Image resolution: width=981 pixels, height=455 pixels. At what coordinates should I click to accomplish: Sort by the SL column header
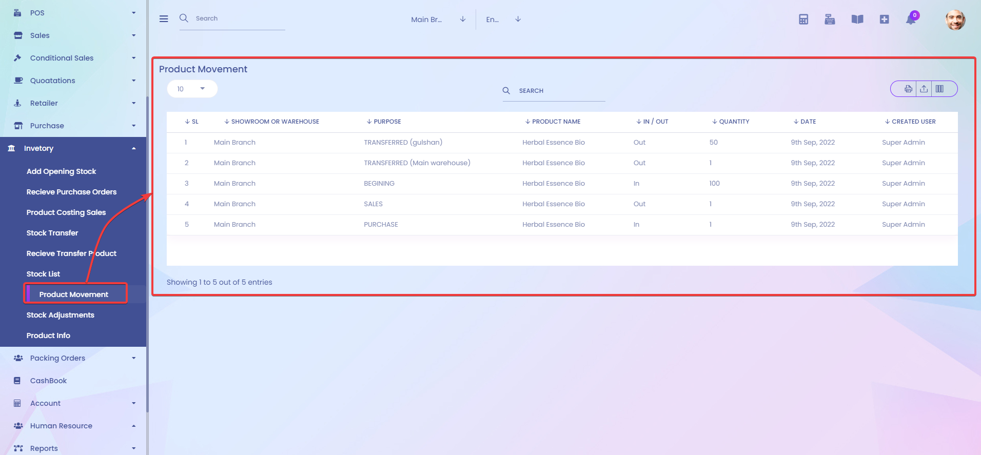tap(191, 122)
